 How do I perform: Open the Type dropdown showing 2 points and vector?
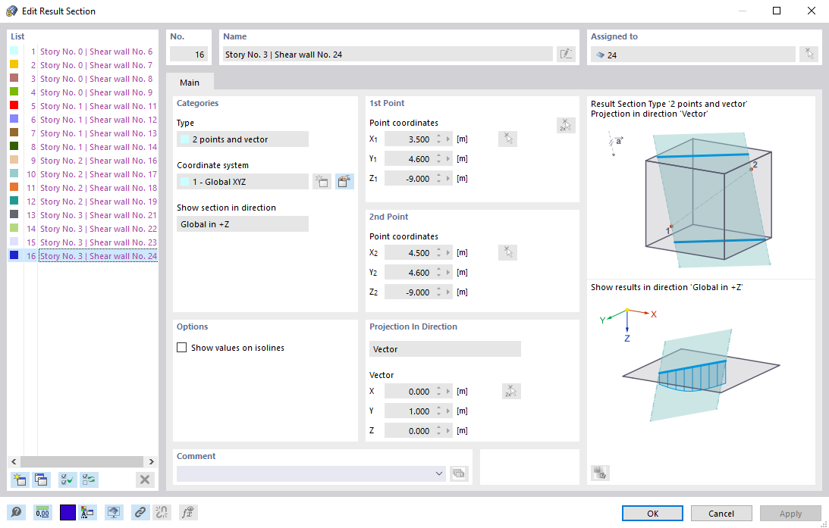coord(242,139)
